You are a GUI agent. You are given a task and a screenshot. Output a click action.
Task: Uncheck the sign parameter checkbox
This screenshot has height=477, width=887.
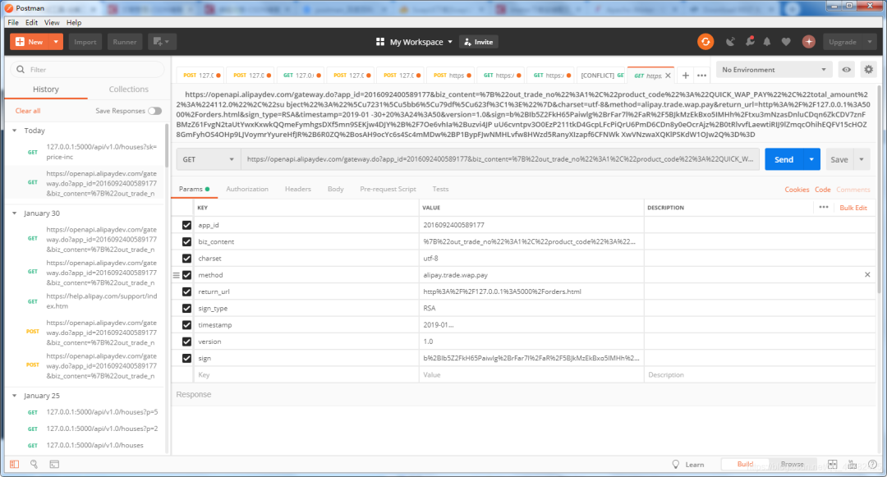pos(186,358)
